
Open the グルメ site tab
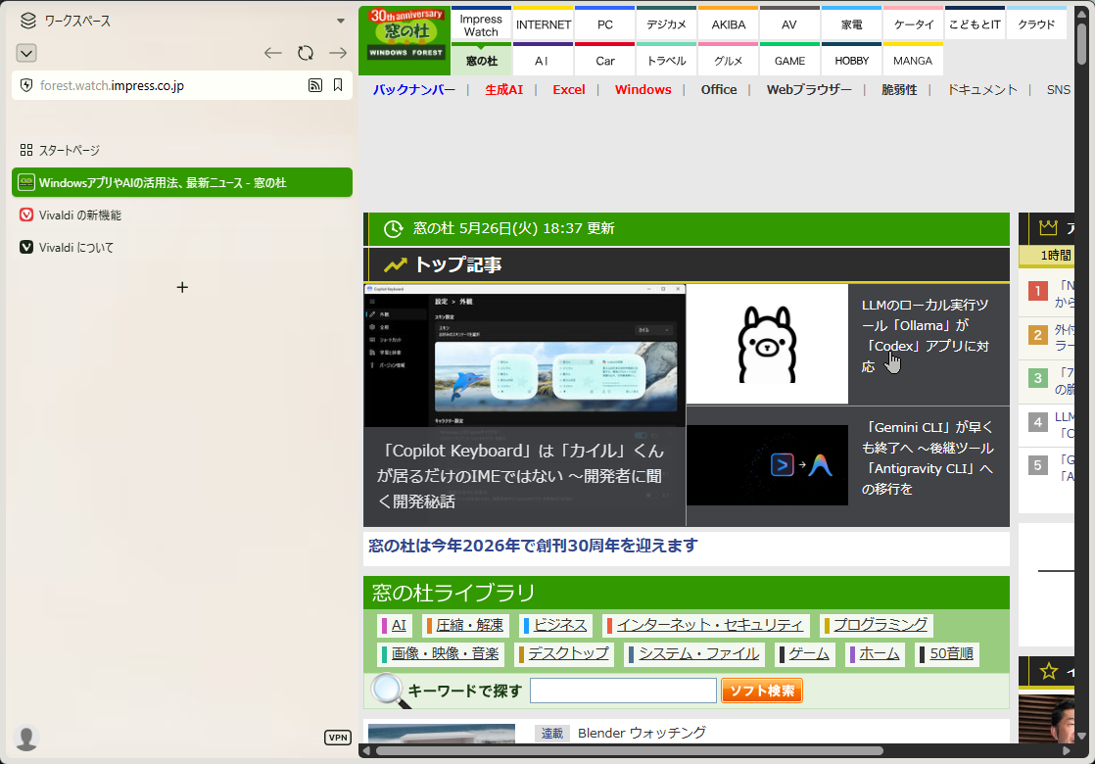tap(729, 60)
